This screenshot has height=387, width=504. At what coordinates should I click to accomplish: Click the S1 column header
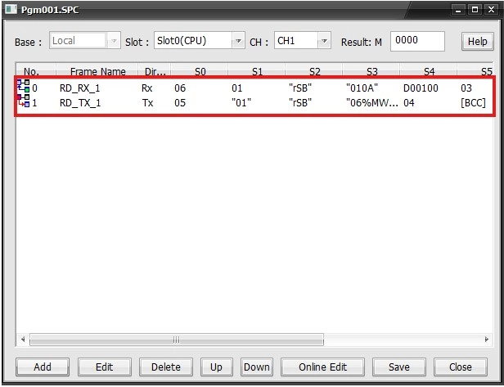click(x=257, y=70)
